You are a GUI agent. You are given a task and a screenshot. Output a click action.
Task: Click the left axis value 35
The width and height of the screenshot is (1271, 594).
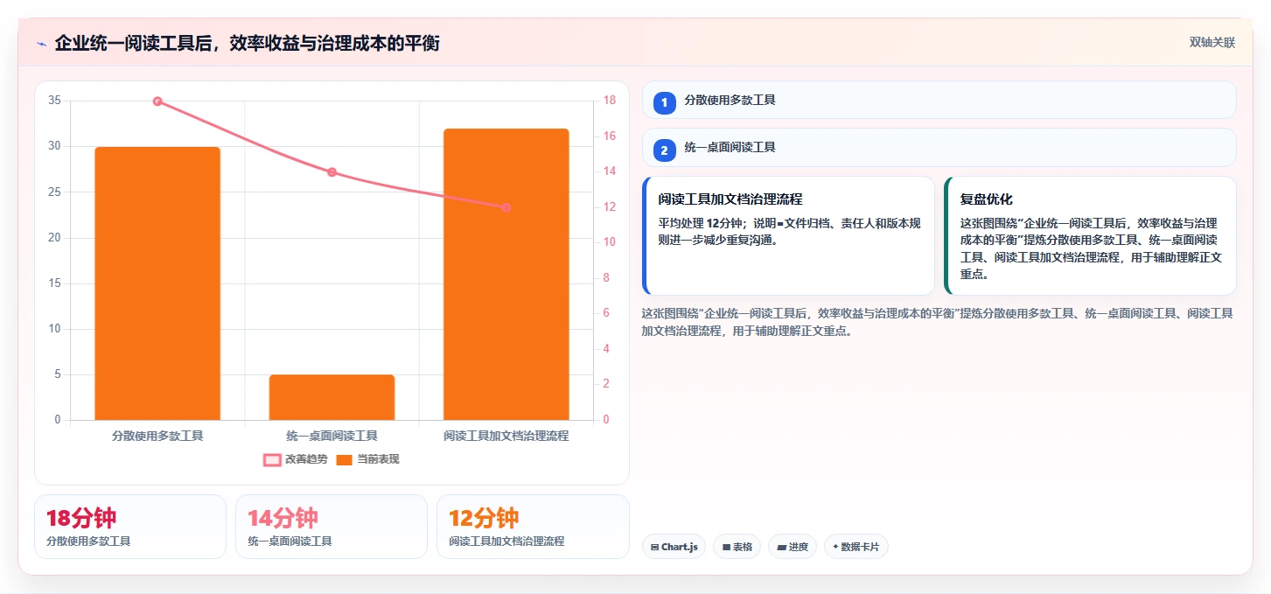point(54,101)
